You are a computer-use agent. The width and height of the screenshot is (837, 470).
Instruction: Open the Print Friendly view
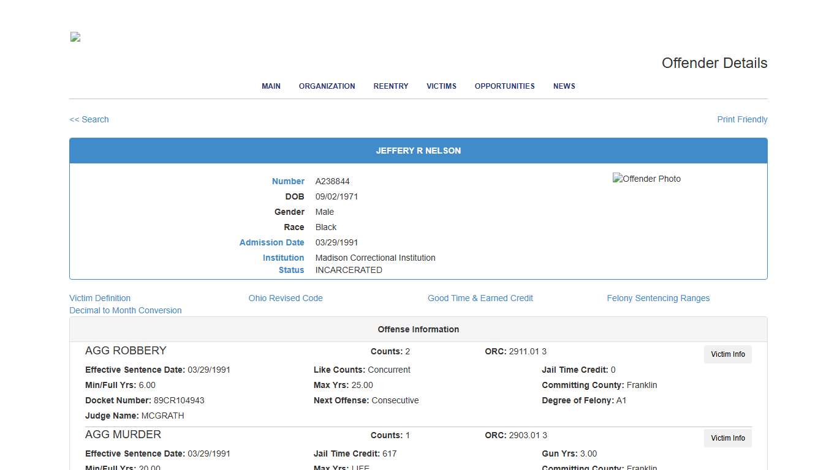[742, 119]
